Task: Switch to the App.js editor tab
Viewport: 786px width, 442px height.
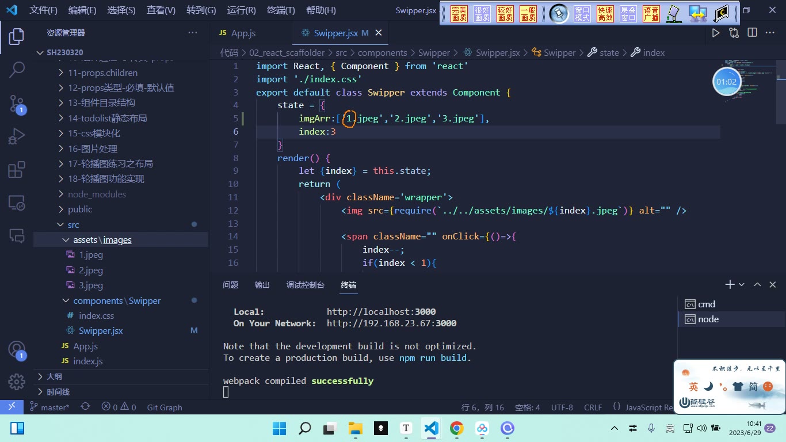Action: (x=238, y=33)
